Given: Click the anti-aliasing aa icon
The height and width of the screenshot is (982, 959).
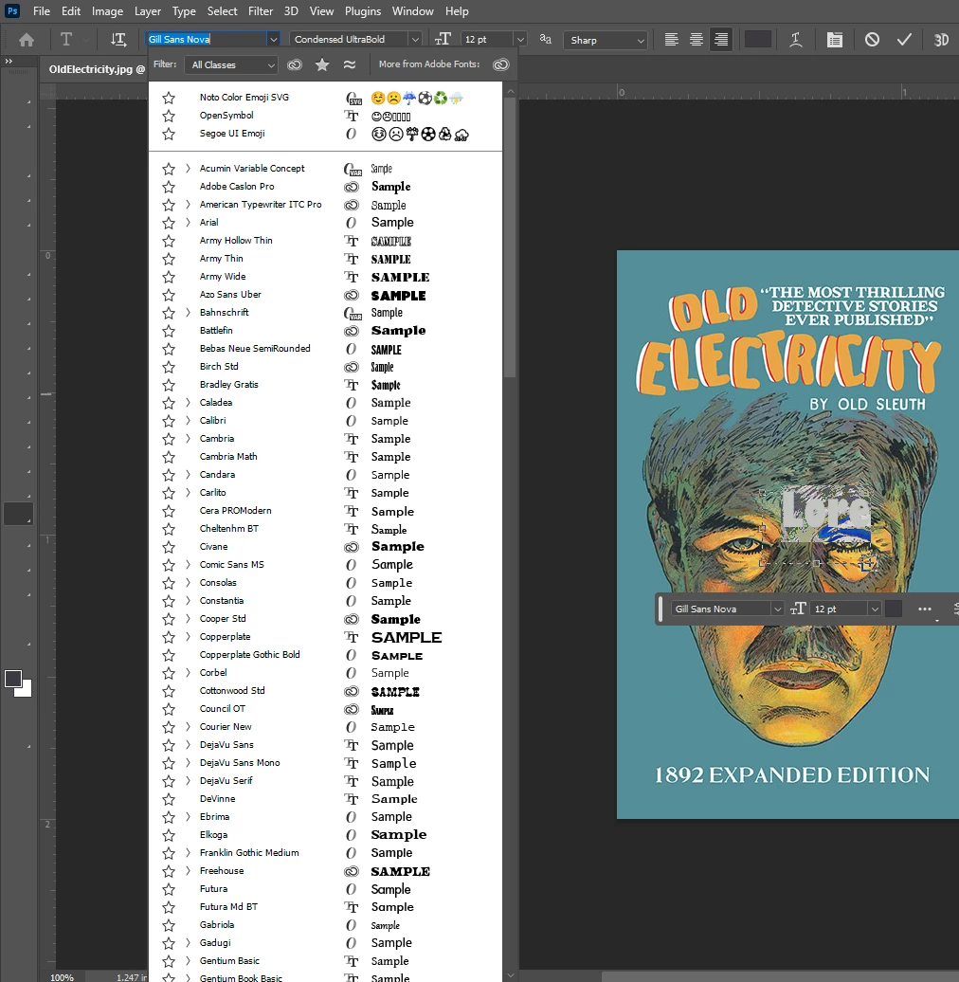Looking at the screenshot, I should point(545,39).
